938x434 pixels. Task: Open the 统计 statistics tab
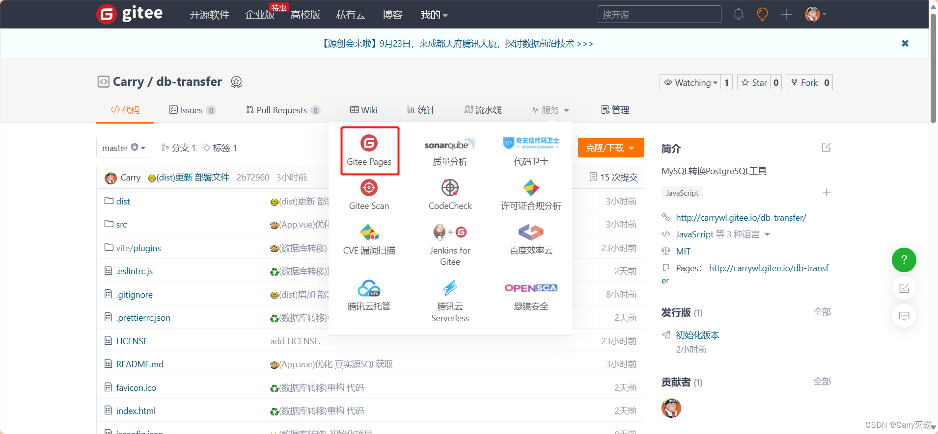421,110
